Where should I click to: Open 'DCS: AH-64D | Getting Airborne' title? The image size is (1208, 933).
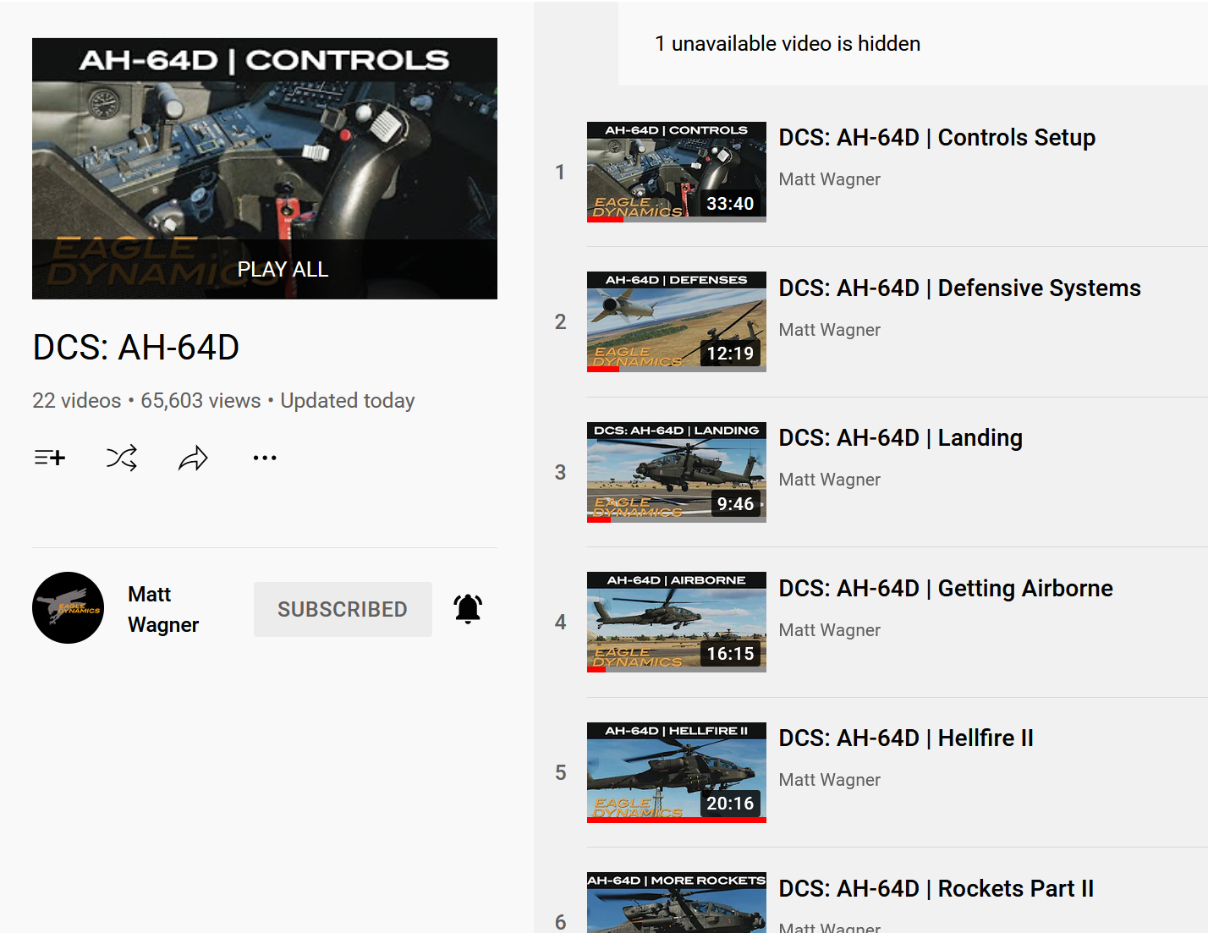(946, 589)
